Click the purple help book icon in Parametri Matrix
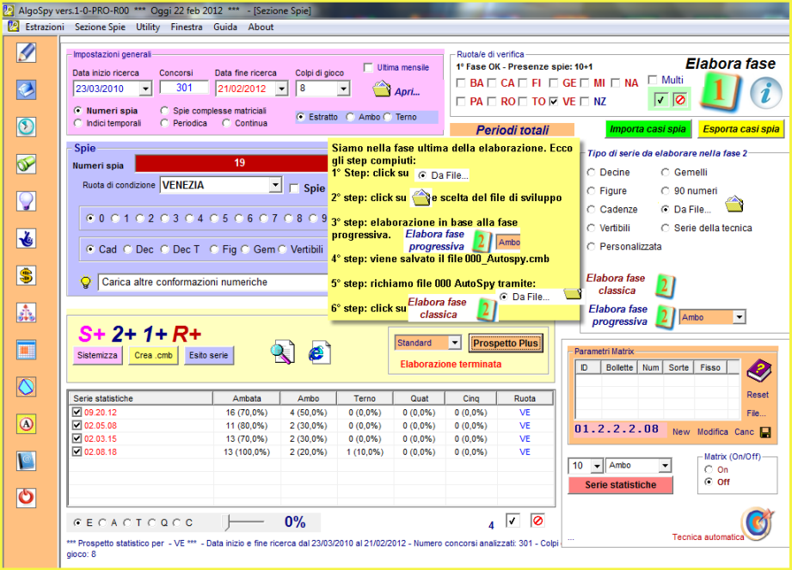The width and height of the screenshot is (792, 570). (758, 371)
